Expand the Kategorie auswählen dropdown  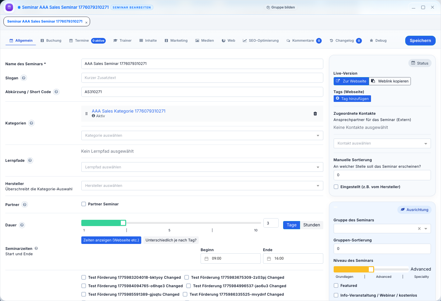[318, 135]
